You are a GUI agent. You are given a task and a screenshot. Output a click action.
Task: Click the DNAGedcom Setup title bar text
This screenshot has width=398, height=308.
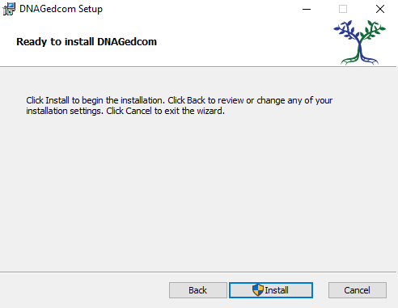(x=61, y=9)
